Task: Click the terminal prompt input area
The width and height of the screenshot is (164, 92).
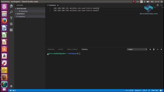Action: coord(80,54)
